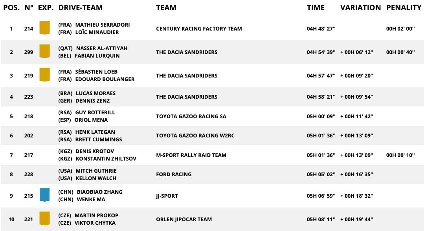Click the yellow badge next to Nasser Al-Attiyah
Viewport: 424px width, 231px height.
[44, 52]
